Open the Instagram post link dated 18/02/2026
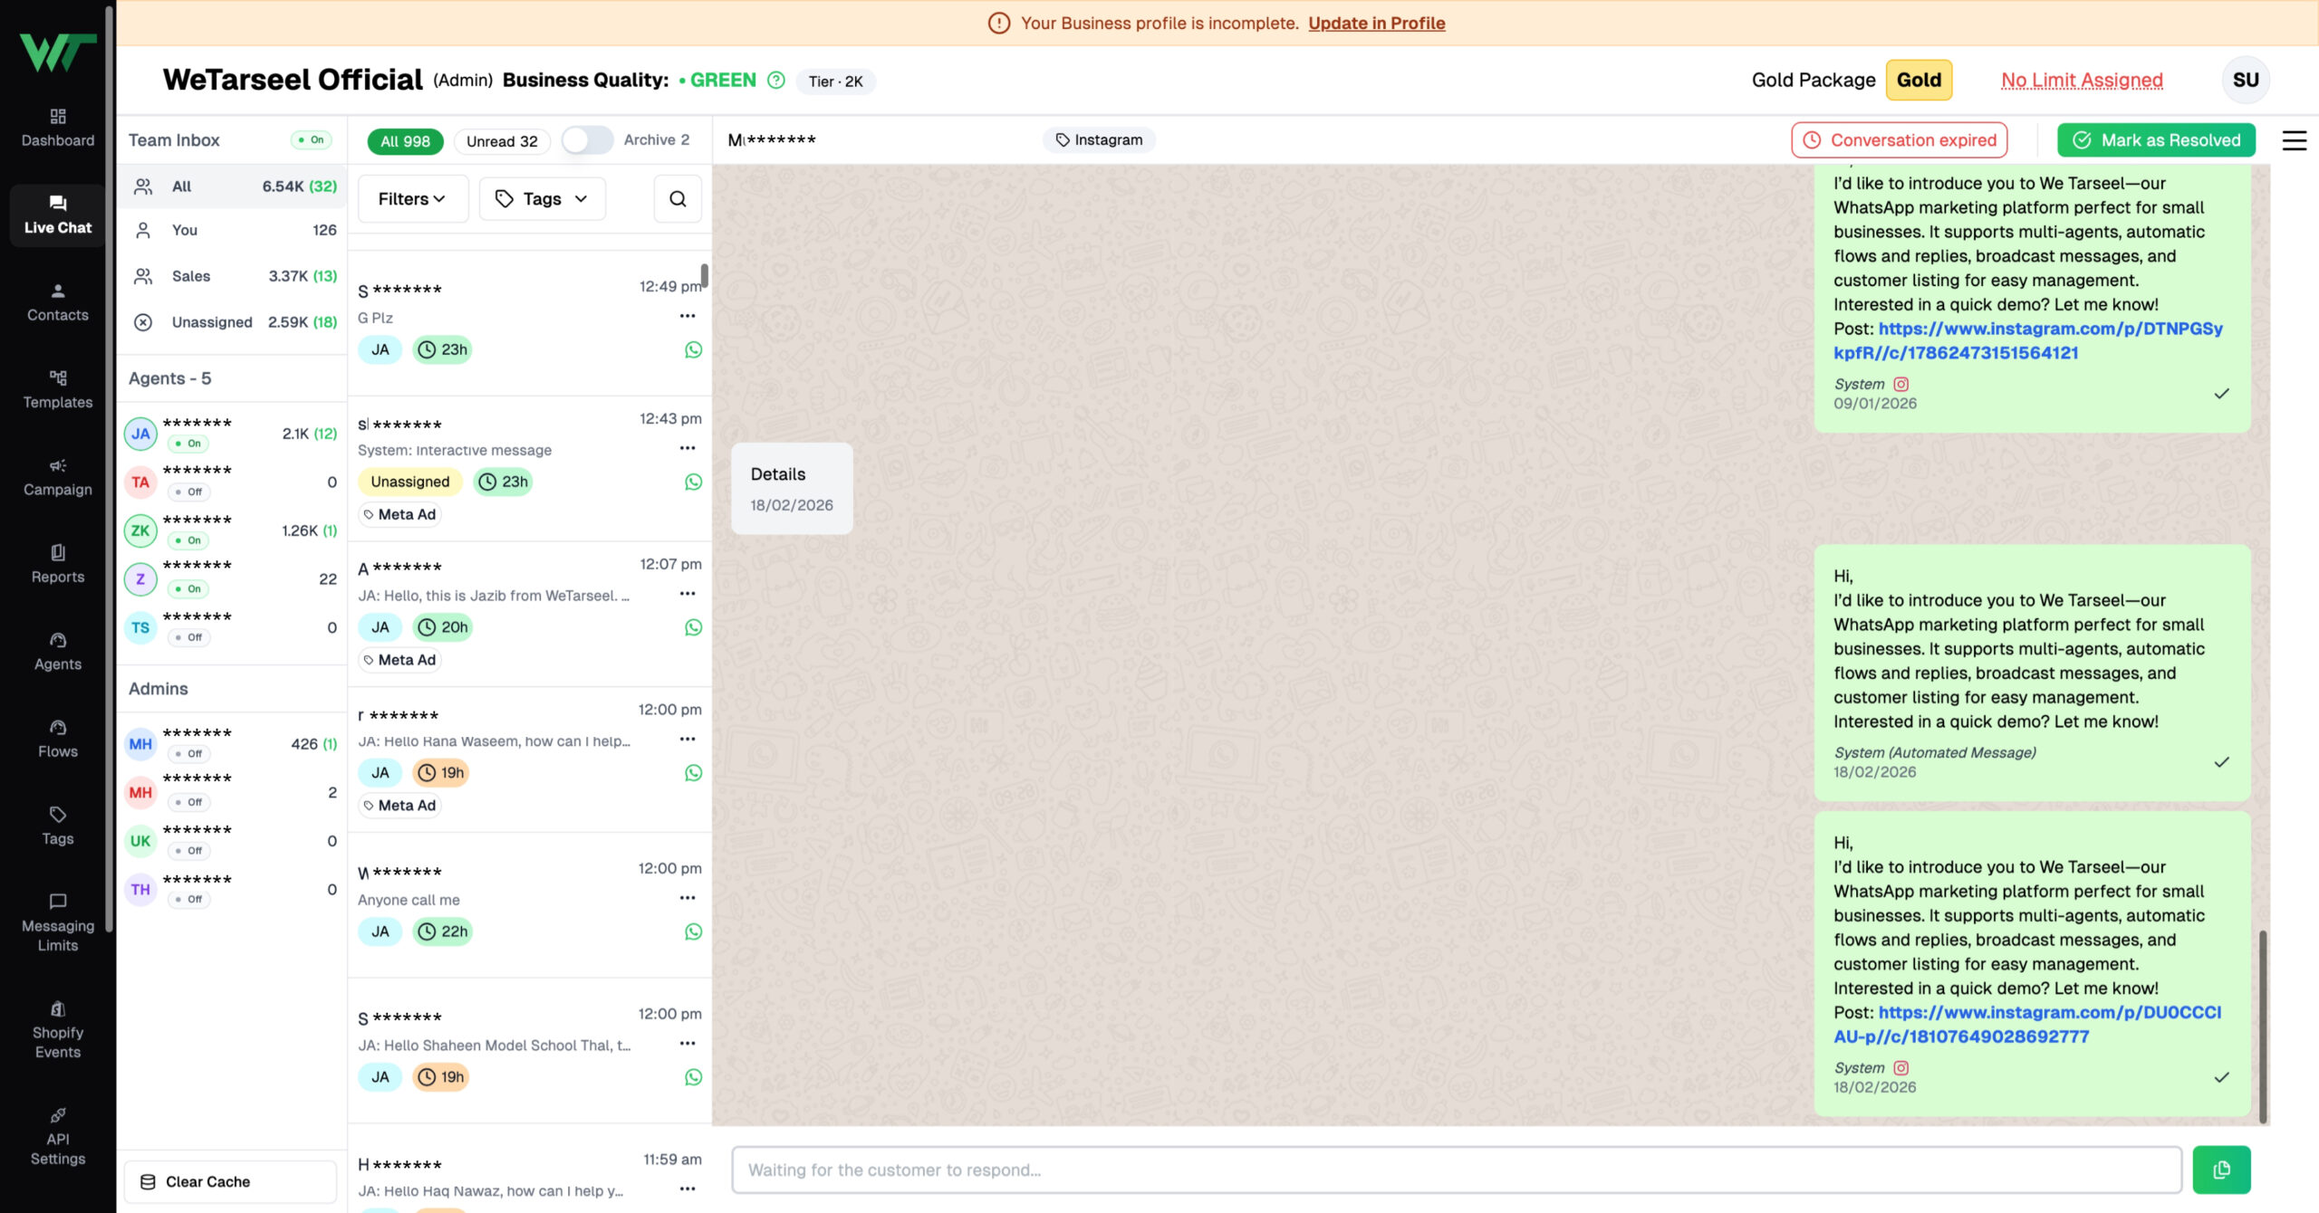Viewport: 2319px width, 1213px height. click(2028, 1025)
